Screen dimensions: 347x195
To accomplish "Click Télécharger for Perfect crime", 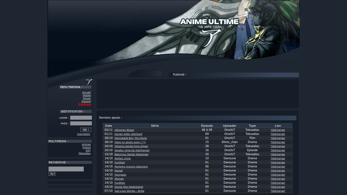I will point(278,158).
